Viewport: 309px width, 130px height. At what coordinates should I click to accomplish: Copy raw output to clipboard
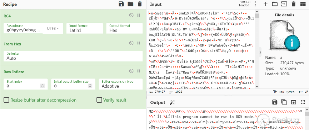[284, 102]
